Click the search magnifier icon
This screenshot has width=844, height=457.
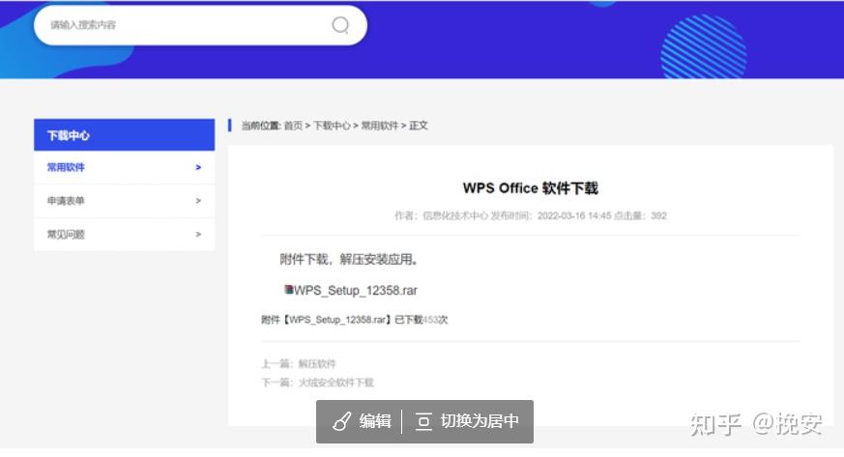340,25
